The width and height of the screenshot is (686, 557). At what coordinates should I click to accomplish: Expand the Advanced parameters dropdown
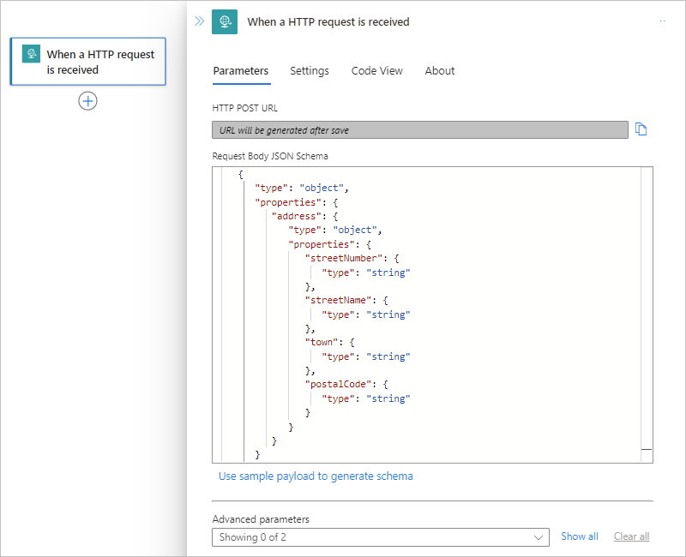(381, 537)
